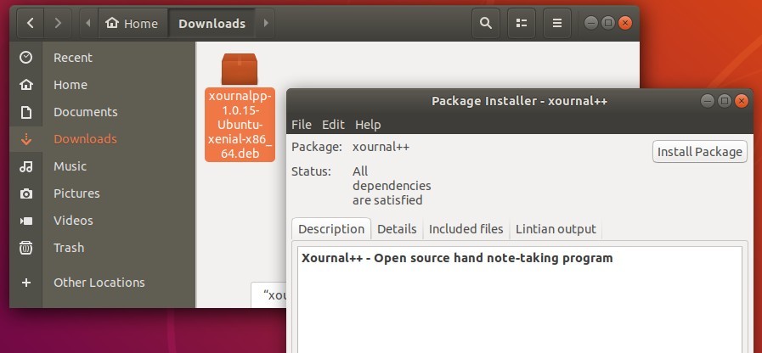
Task: Click the left path arrow before Home
Action: [x=88, y=23]
